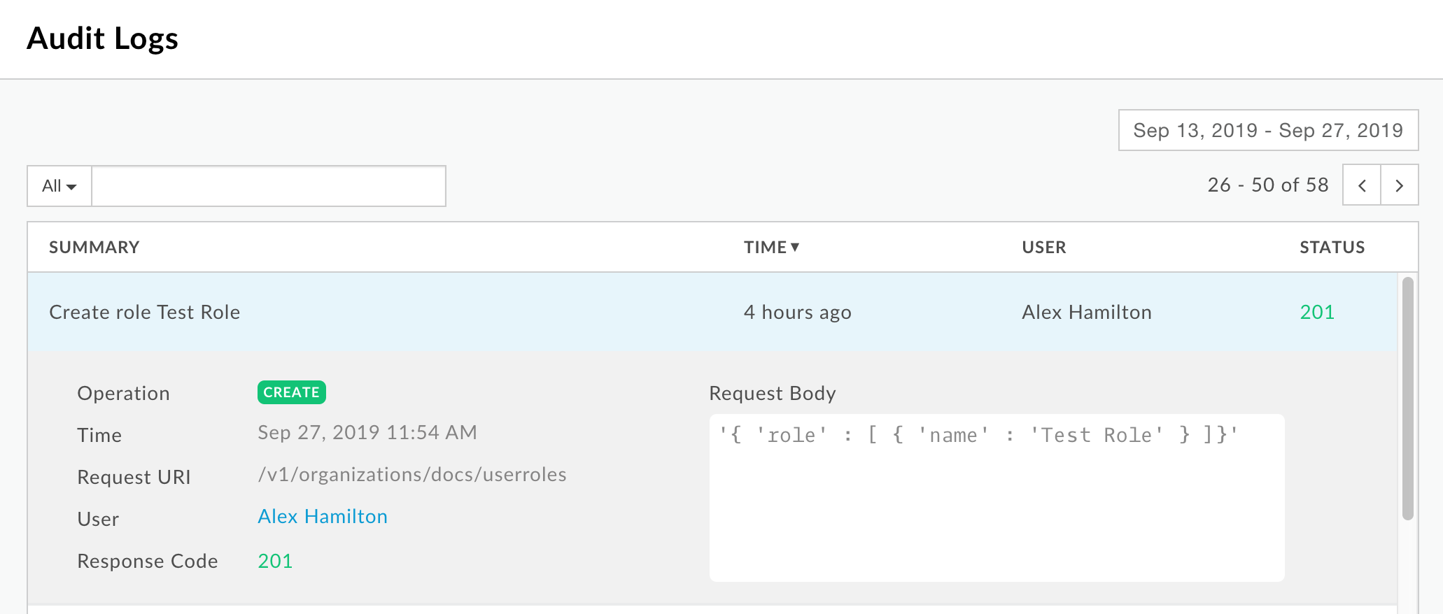This screenshot has width=1443, height=614.
Task: Click the Response Code 201 value
Action: point(275,561)
